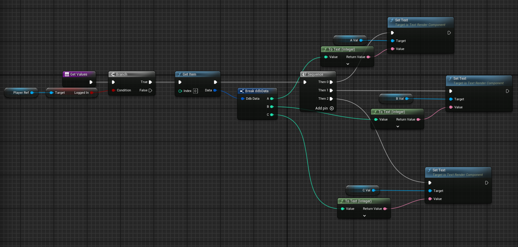Click the C Val variable output pin
518x247 pixels.
(x=373, y=190)
